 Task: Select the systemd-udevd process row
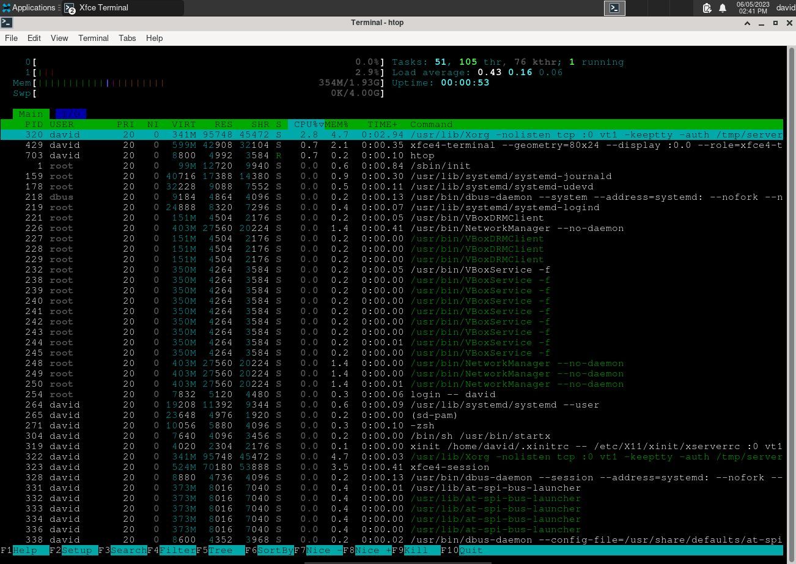(x=391, y=186)
